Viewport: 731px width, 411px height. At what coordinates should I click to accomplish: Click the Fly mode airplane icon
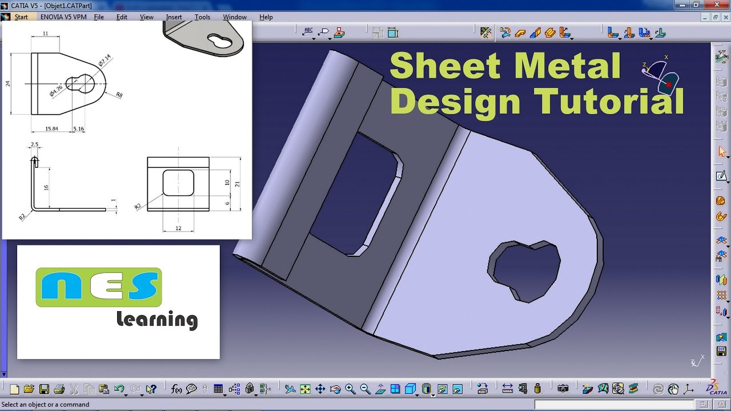click(x=290, y=389)
